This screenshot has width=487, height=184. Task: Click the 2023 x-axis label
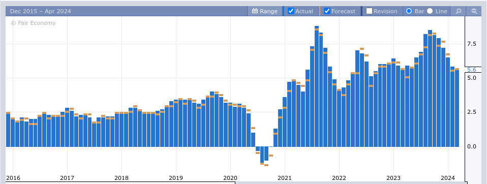[393, 178]
